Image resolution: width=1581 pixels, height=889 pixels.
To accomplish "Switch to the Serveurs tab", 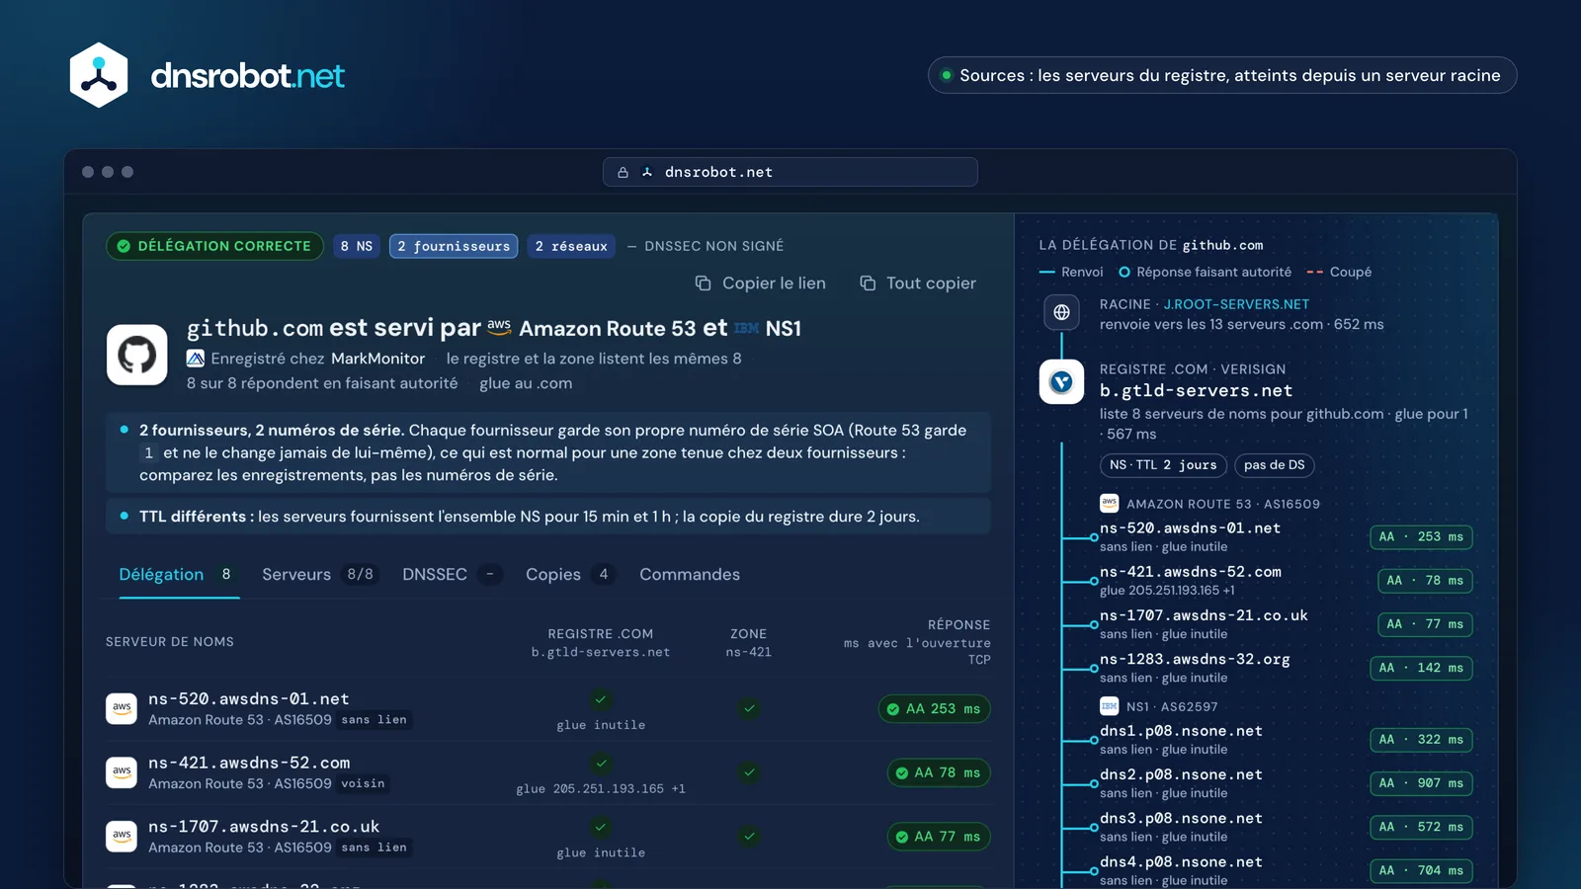I will (318, 575).
